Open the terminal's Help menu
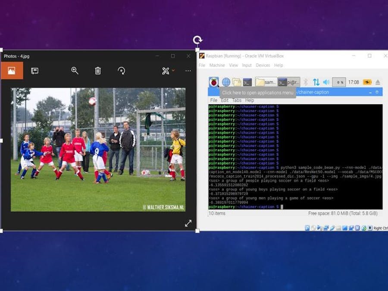The width and height of the screenshot is (388, 291). point(250,100)
